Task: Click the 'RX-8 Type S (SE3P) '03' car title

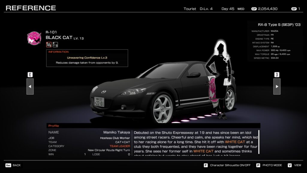Action: [x=279, y=25]
